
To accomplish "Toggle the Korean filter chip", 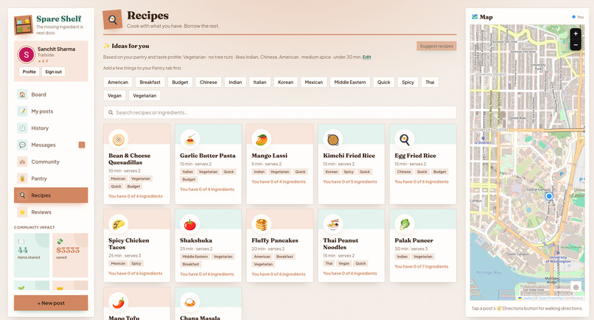I will [286, 83].
